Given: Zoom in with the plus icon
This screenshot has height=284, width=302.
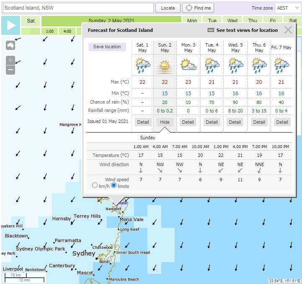Looking at the screenshot, I should click(10, 60).
